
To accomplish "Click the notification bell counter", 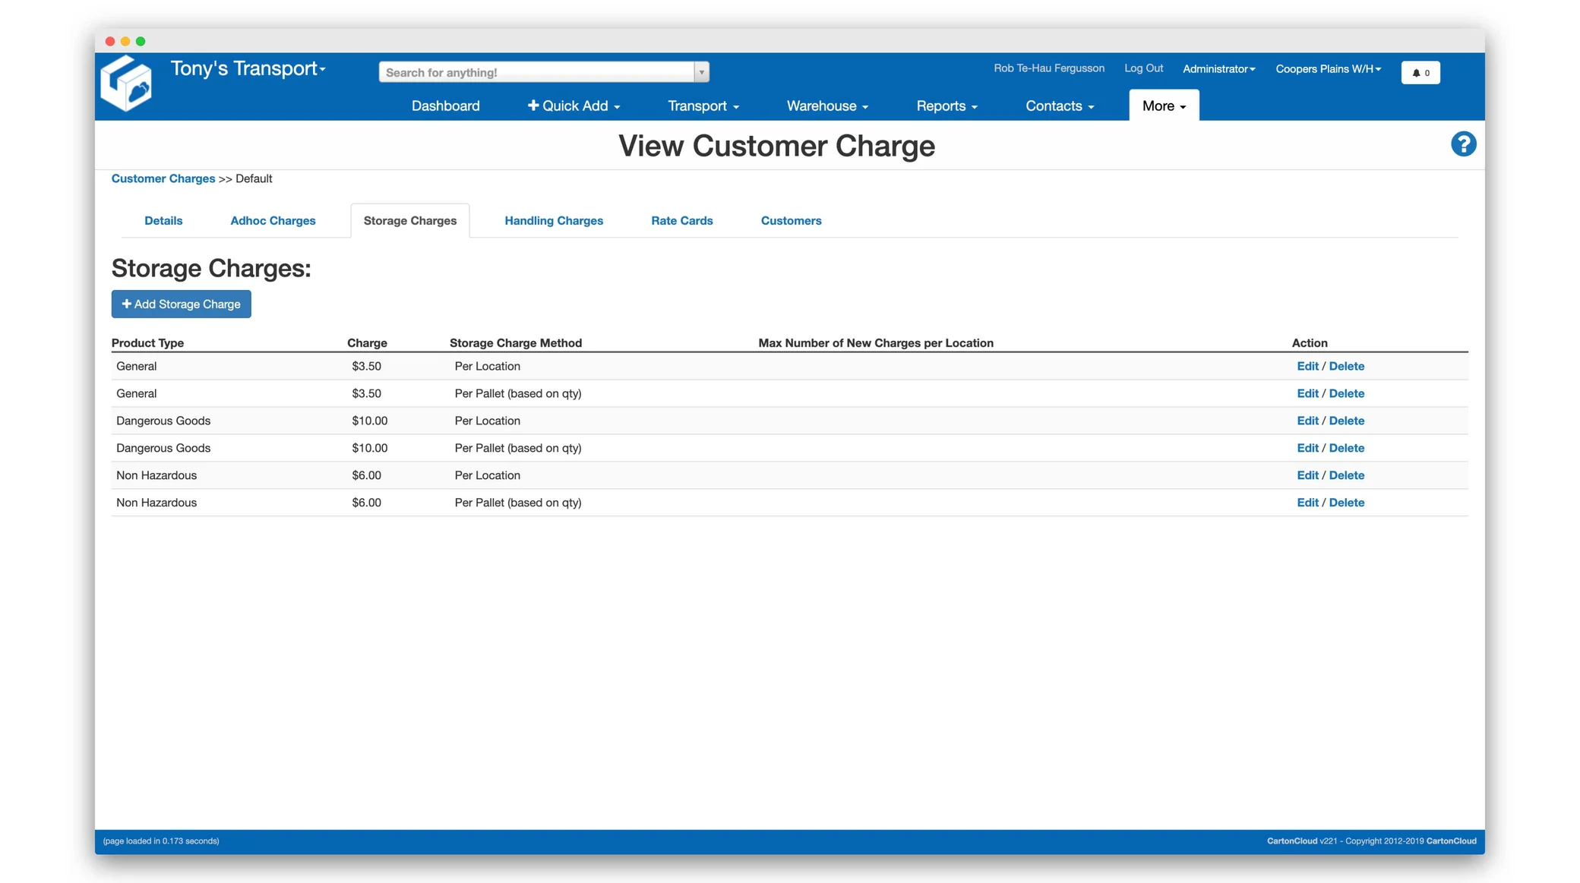I will pyautogui.click(x=1420, y=73).
